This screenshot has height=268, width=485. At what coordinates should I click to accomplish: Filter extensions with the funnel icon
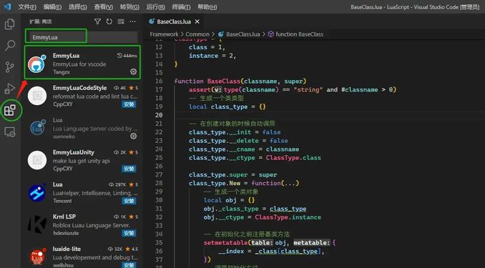tap(97, 21)
